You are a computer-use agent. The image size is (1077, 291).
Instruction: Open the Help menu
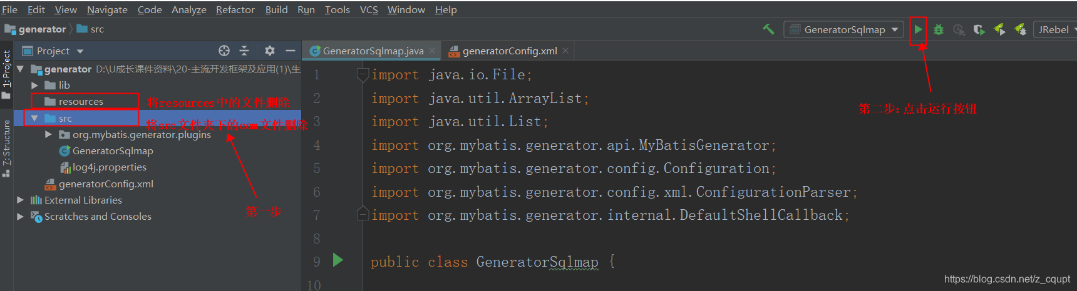(x=446, y=9)
